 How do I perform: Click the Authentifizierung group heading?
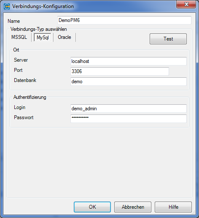point(30,97)
